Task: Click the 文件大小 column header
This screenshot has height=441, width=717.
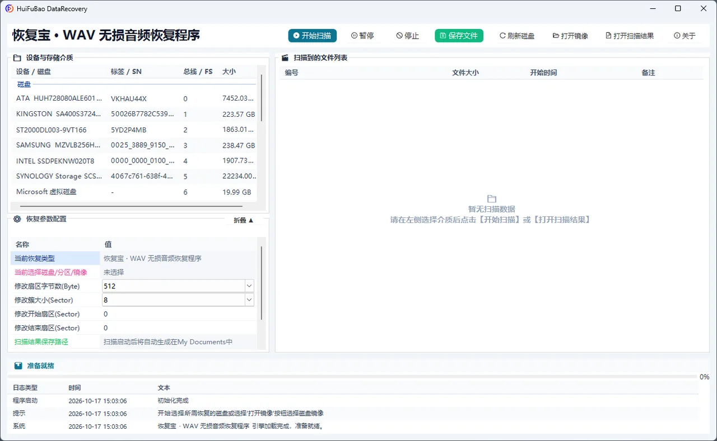Action: pos(465,73)
